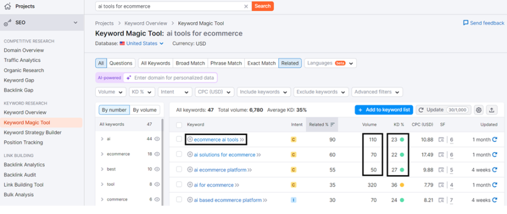Image resolution: width=507 pixels, height=214 pixels.
Task: Add 'ai ecommerce platform' via plus icon
Action: pyautogui.click(x=190, y=170)
